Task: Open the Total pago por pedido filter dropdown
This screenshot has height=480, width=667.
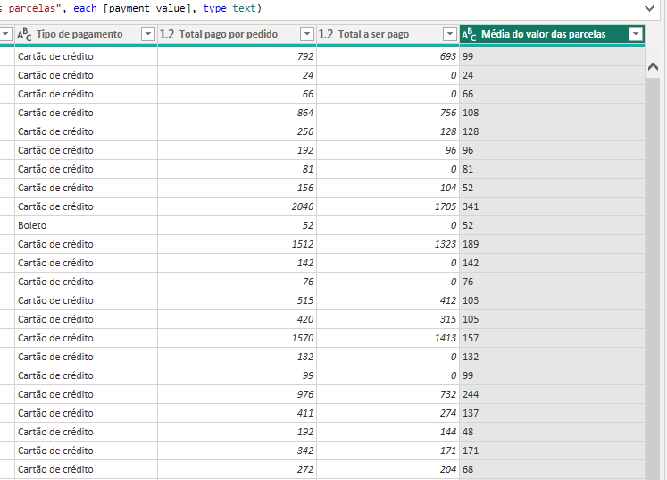Action: click(307, 34)
